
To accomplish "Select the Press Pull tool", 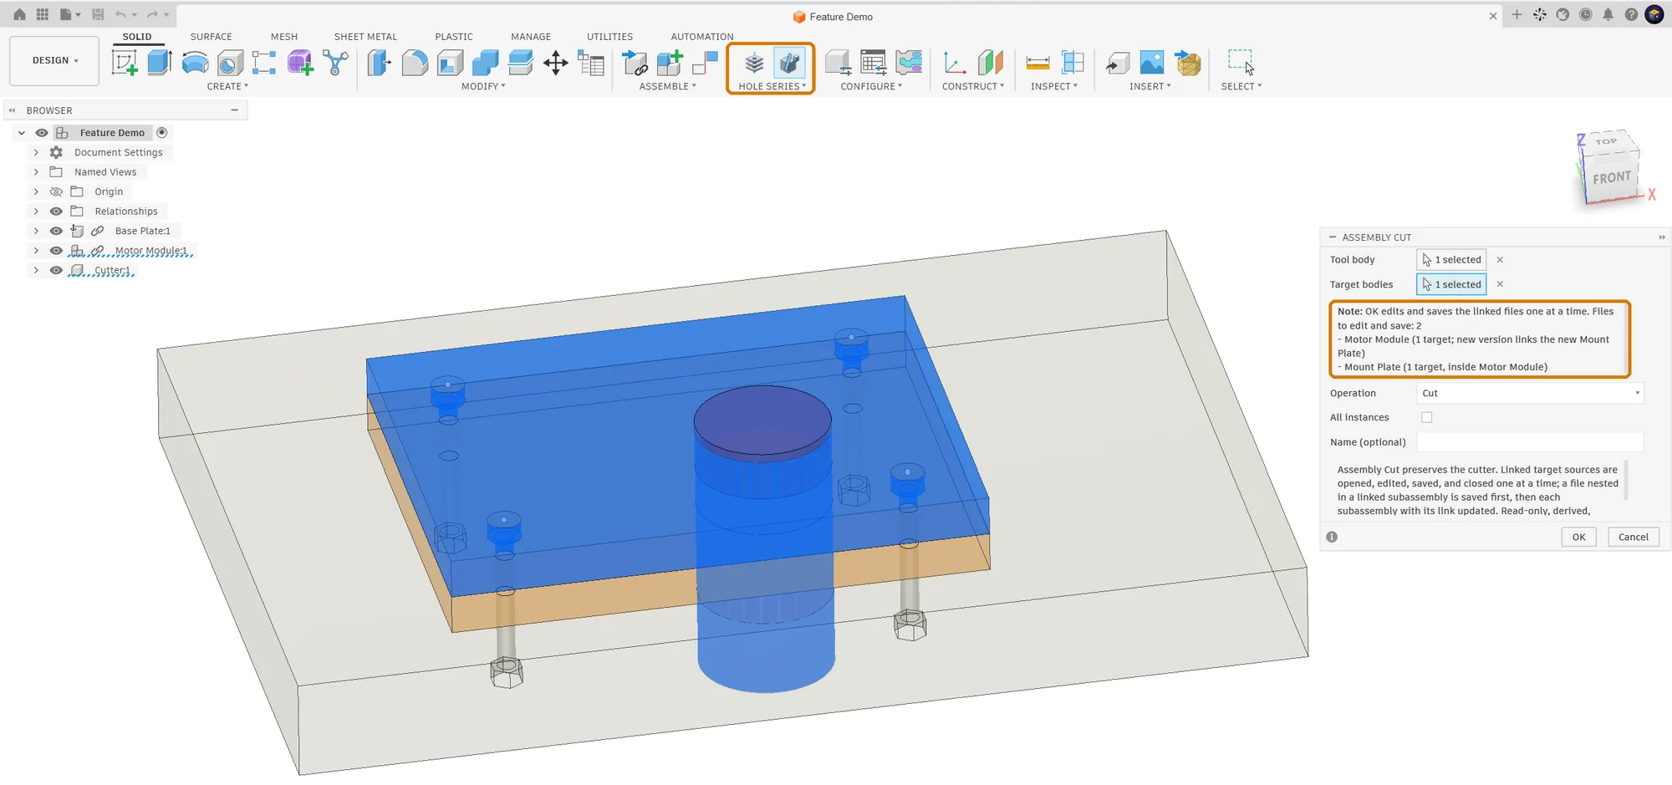I will pos(379,63).
